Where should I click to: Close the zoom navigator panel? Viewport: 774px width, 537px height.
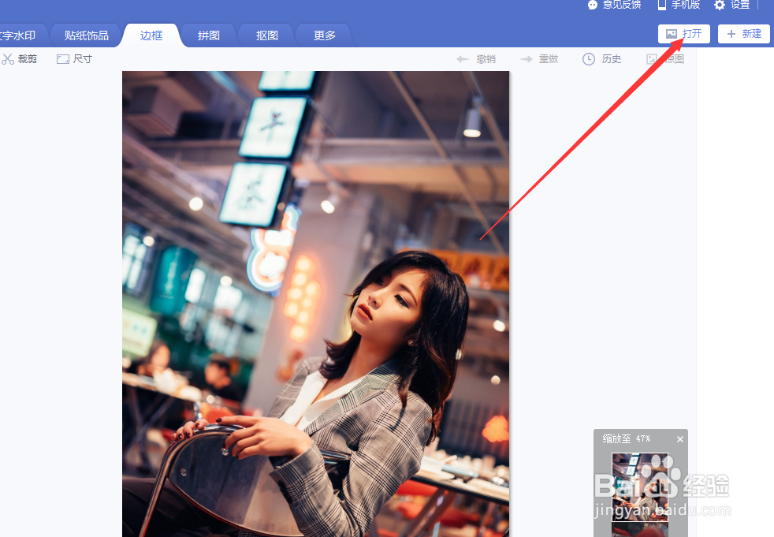679,439
